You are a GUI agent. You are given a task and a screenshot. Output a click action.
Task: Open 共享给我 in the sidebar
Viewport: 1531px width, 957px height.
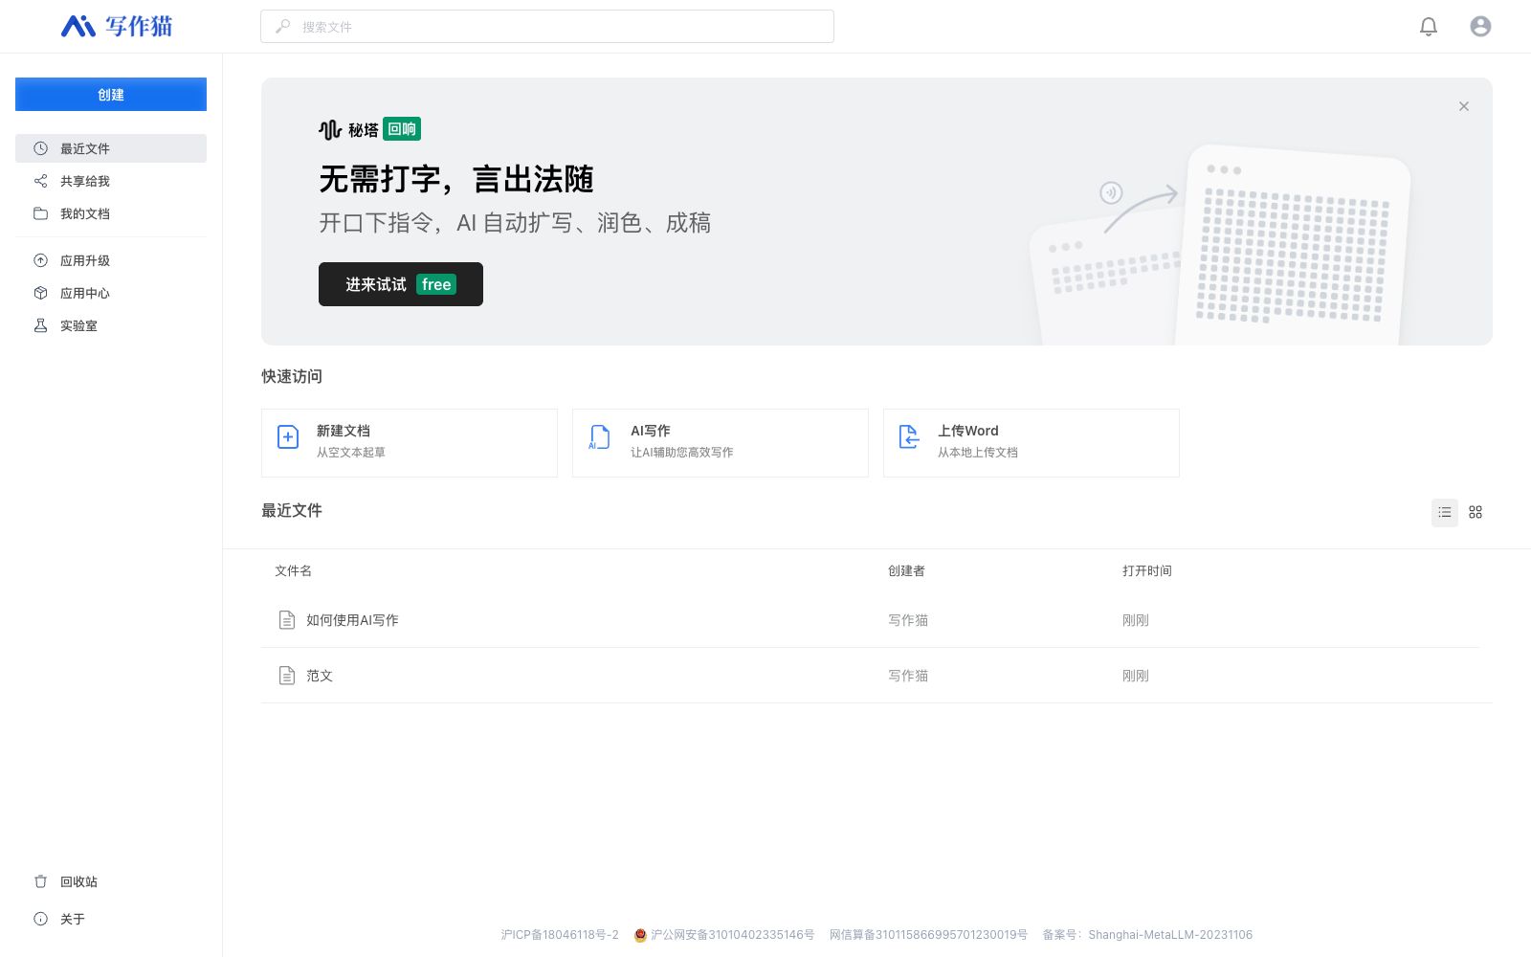(x=111, y=181)
